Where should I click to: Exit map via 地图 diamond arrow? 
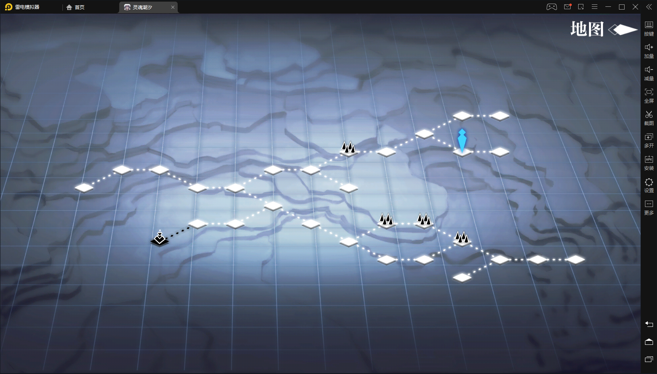pos(623,30)
